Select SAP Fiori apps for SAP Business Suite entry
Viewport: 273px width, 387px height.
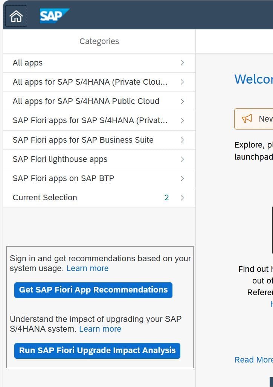click(83, 140)
